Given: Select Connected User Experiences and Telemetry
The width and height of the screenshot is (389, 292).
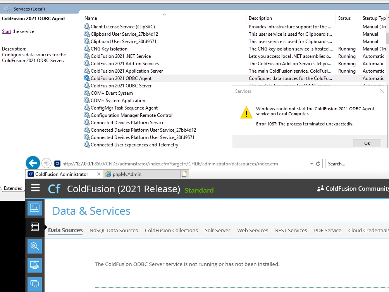Looking at the screenshot, I should (x=134, y=145).
